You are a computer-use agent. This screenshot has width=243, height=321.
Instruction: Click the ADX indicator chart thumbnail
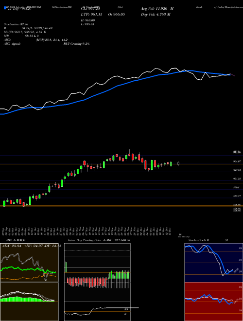[29, 263]
